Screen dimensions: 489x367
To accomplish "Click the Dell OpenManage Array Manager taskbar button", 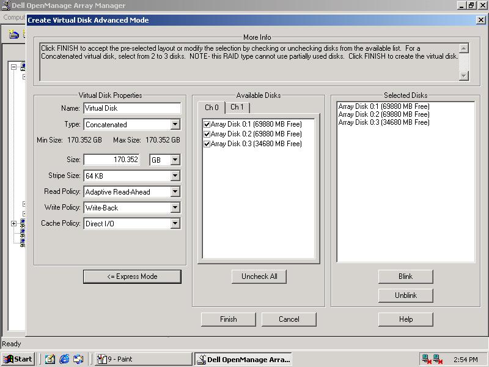I will click(x=243, y=359).
